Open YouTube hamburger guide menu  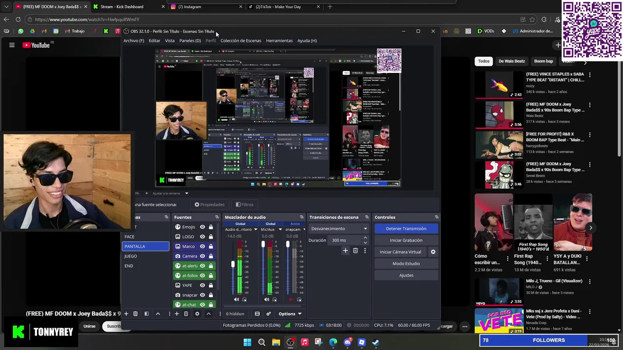point(12,45)
